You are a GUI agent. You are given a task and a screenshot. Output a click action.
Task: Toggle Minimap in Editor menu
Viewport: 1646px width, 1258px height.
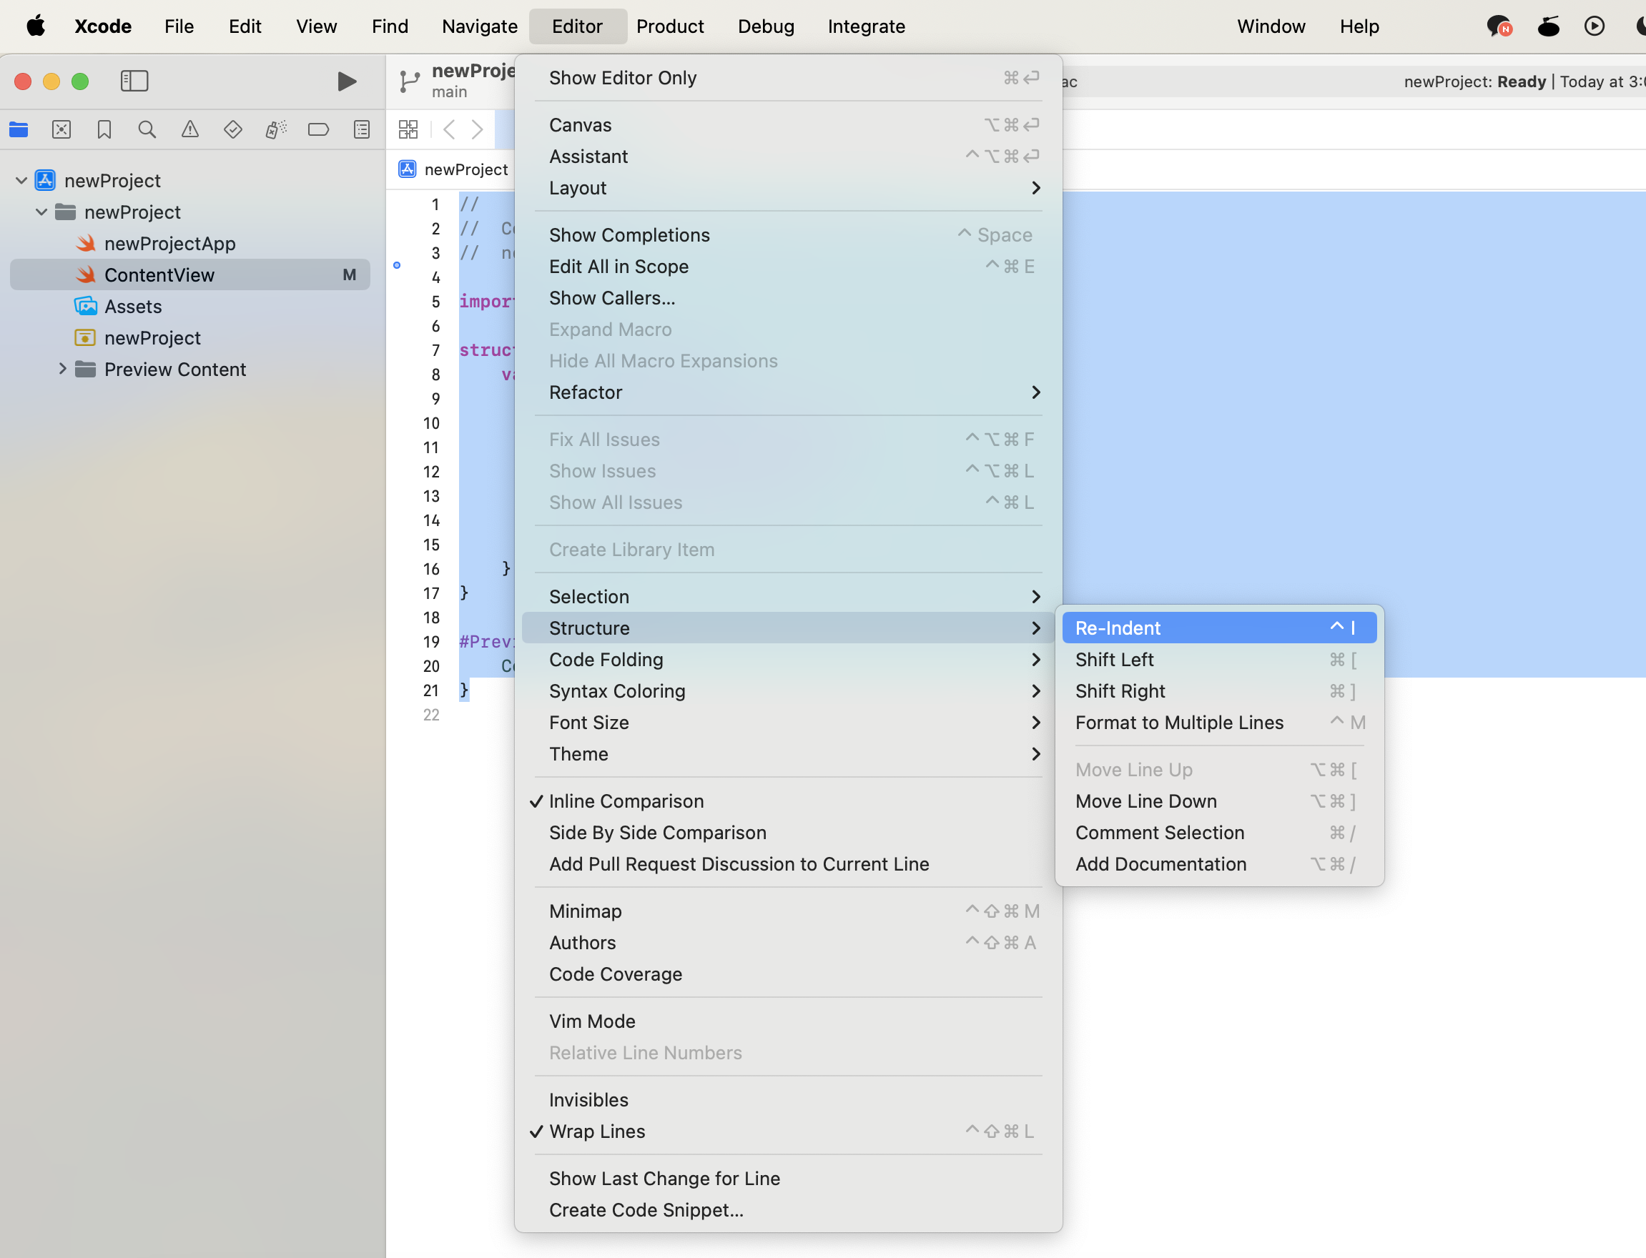[x=789, y=911]
